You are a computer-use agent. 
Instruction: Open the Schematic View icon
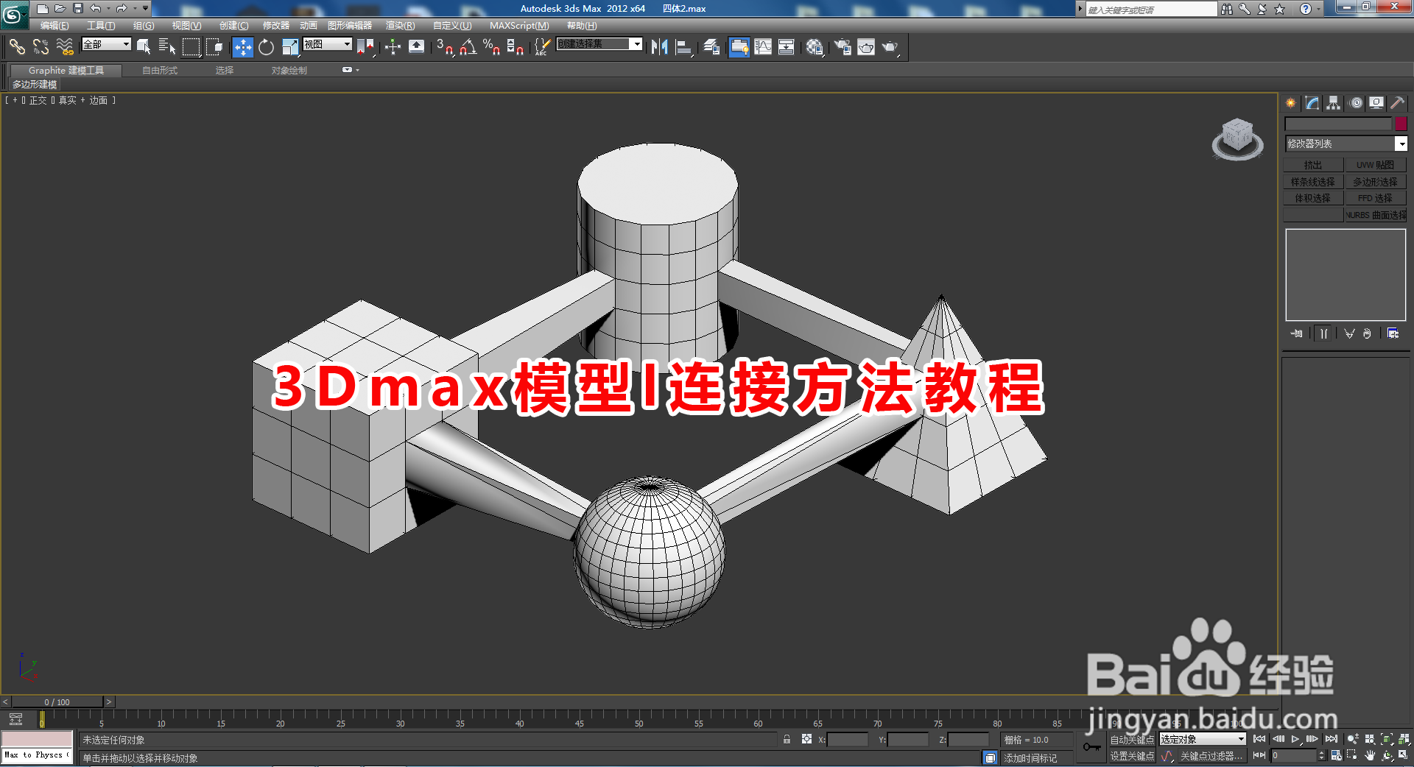[x=787, y=47]
